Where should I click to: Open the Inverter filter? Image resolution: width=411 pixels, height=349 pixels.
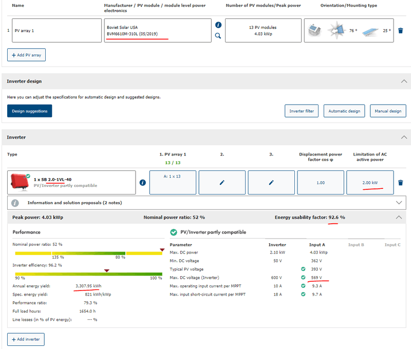(x=302, y=111)
